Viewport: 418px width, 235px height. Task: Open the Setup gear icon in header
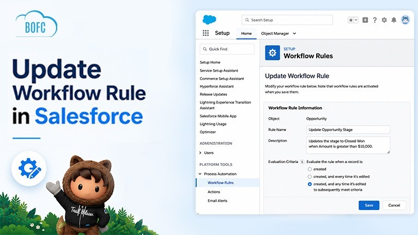click(384, 20)
